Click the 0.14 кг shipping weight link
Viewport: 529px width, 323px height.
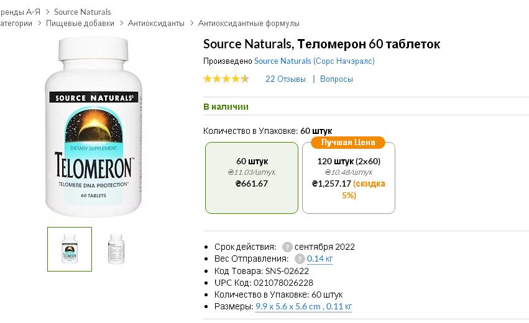(x=320, y=259)
